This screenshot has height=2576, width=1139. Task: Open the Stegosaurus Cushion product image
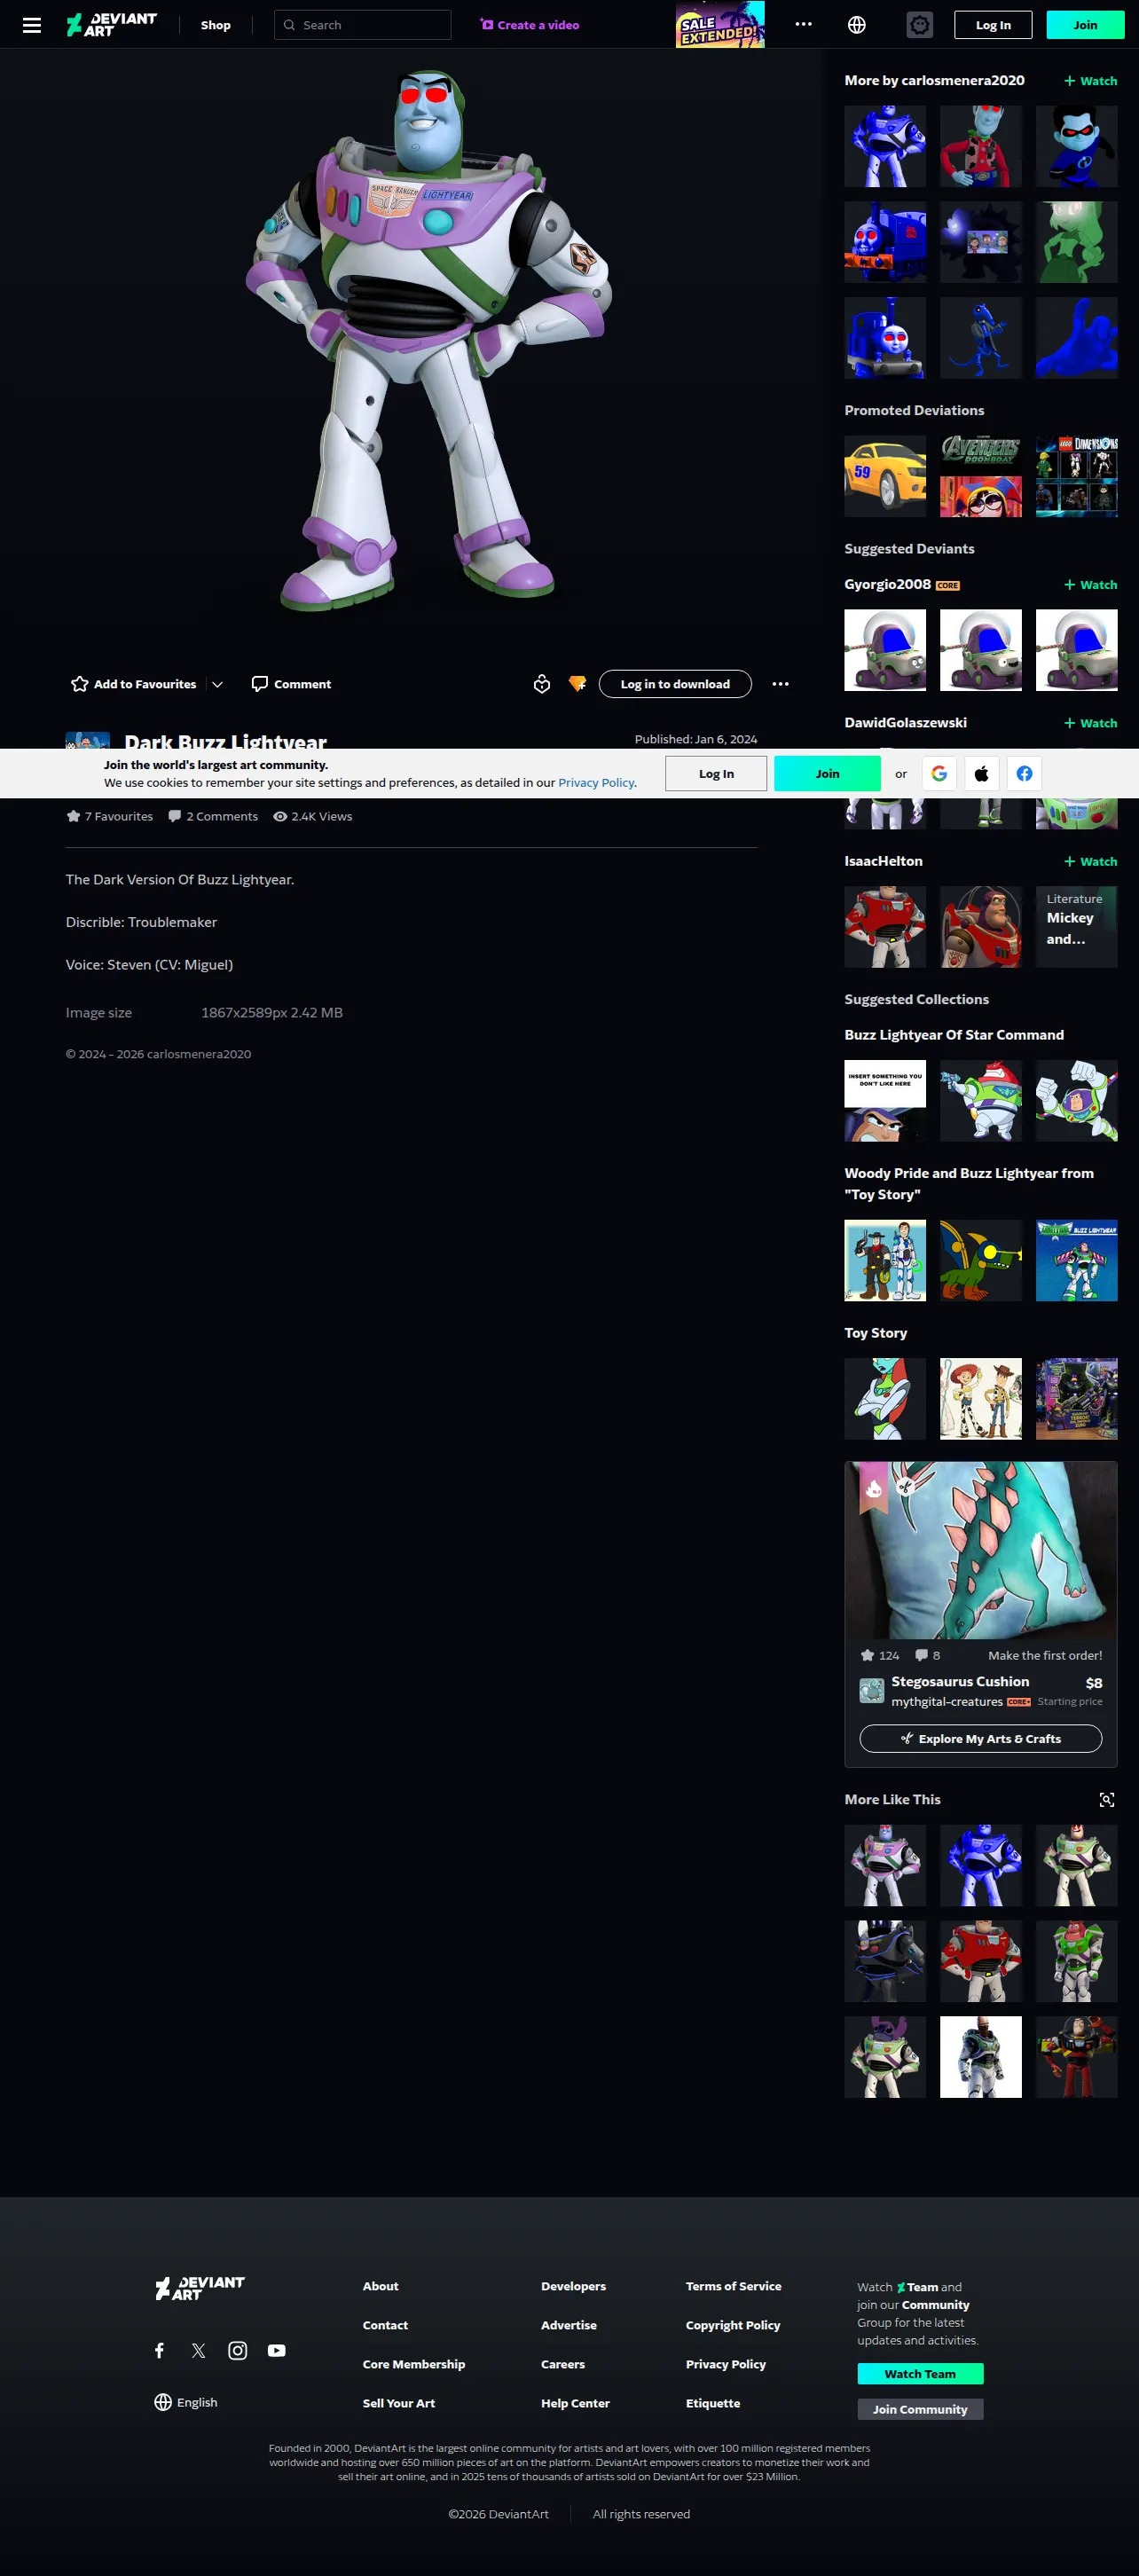(981, 1550)
